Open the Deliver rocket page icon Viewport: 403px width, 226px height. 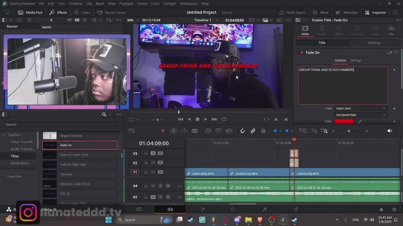[296, 209]
